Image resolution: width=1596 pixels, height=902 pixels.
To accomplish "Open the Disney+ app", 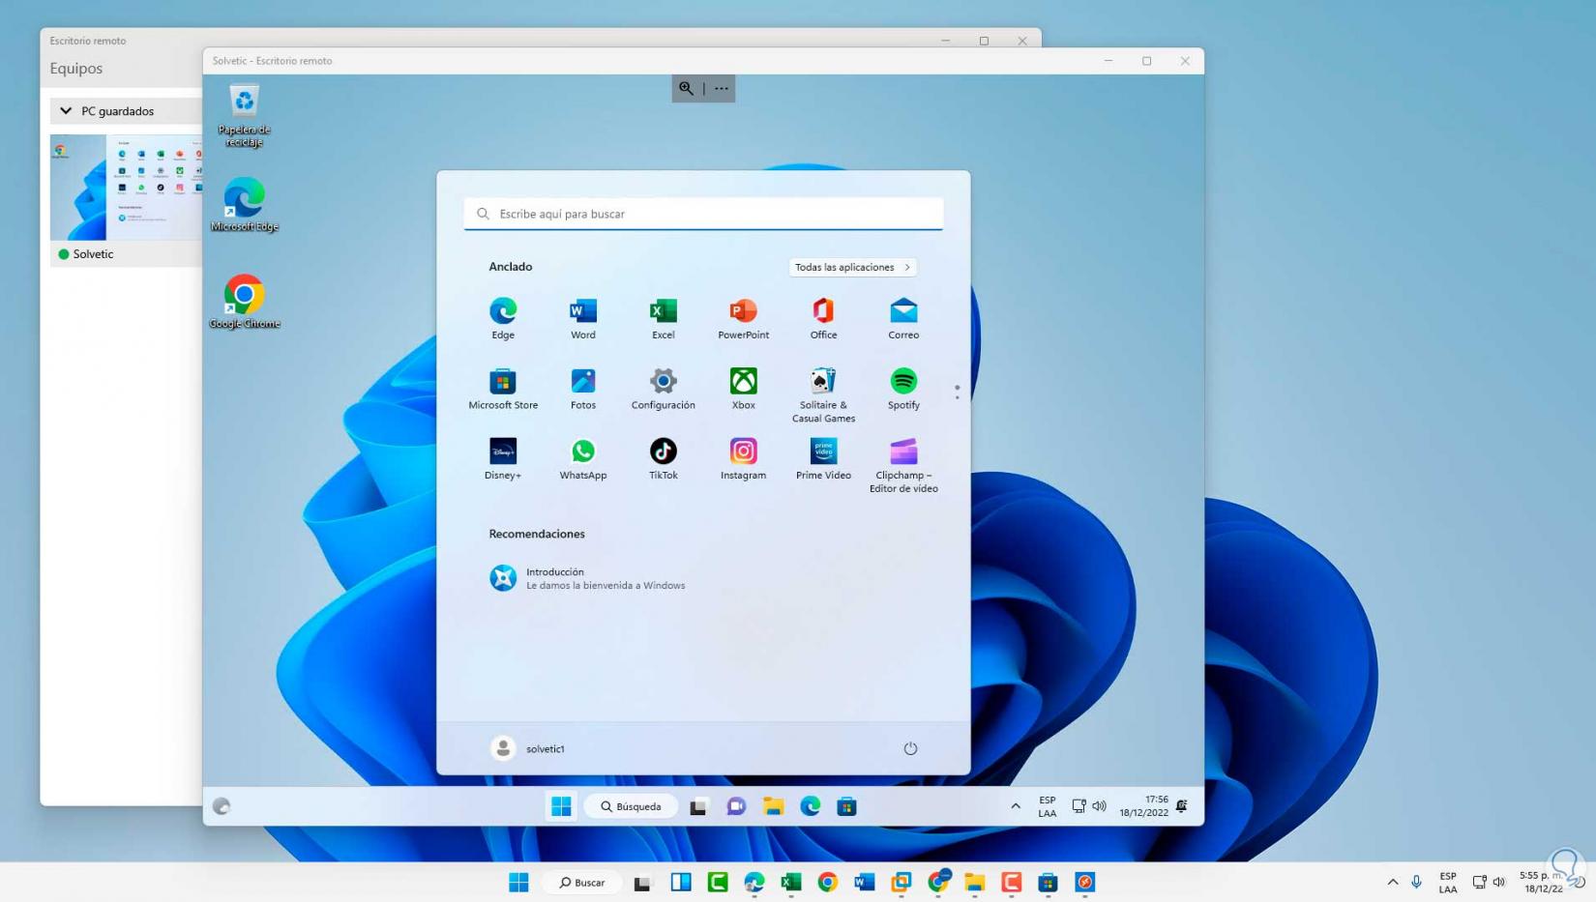I will [503, 459].
